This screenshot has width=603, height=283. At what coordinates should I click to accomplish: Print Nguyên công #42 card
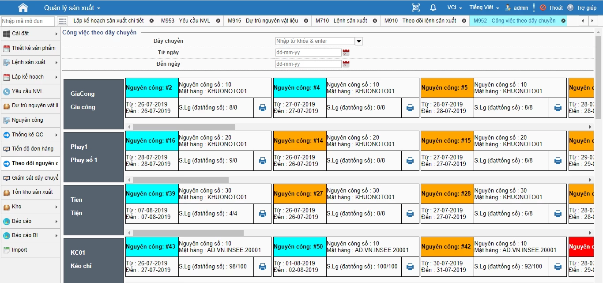[558, 266]
